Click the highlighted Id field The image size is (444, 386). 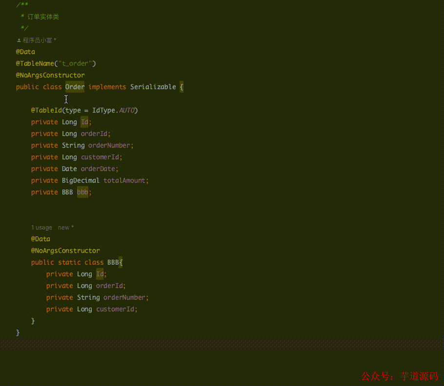pyautogui.click(x=83, y=122)
